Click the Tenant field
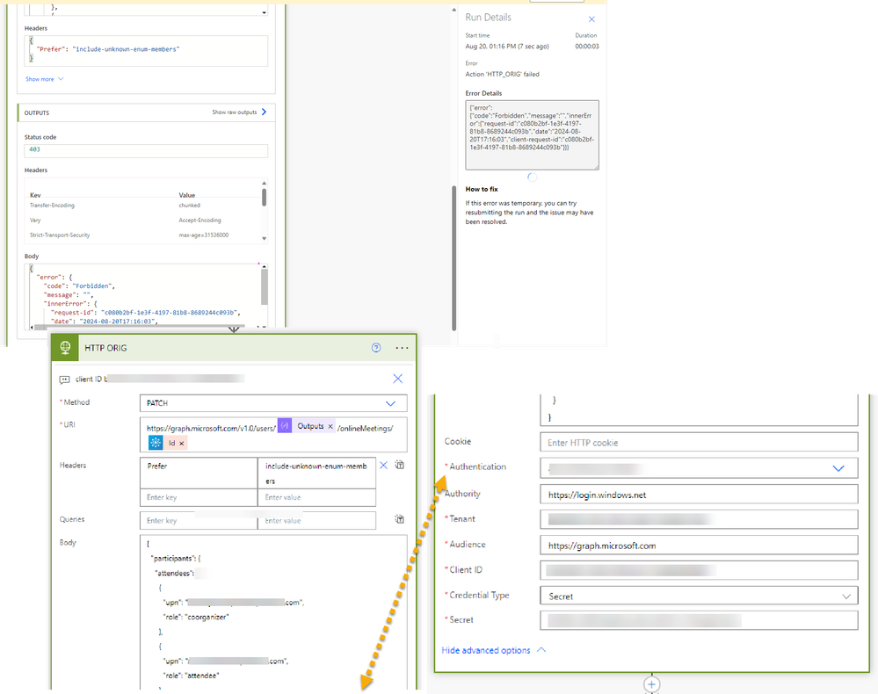The height and width of the screenshot is (694, 878). pos(699,519)
